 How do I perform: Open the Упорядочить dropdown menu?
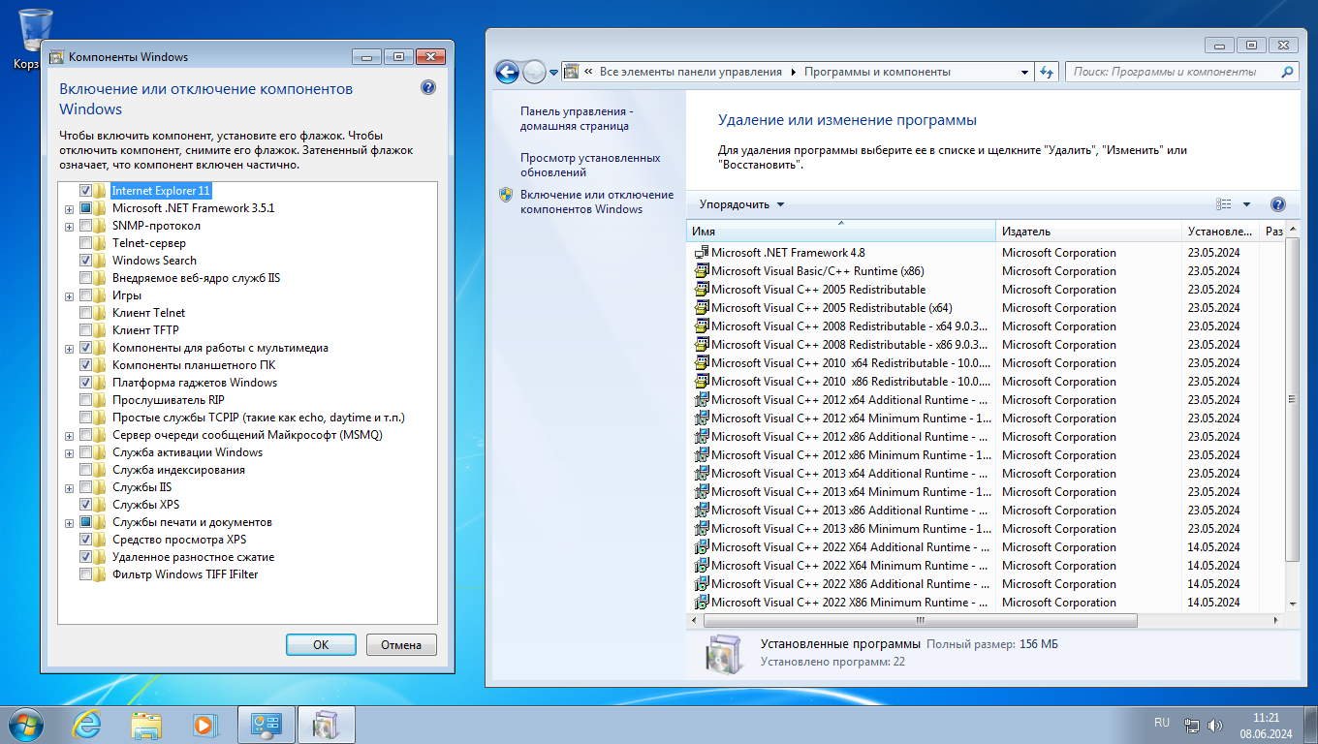(741, 204)
